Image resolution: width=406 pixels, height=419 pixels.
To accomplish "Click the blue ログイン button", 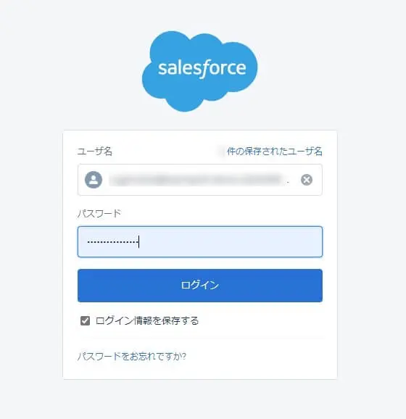I will [x=200, y=286].
